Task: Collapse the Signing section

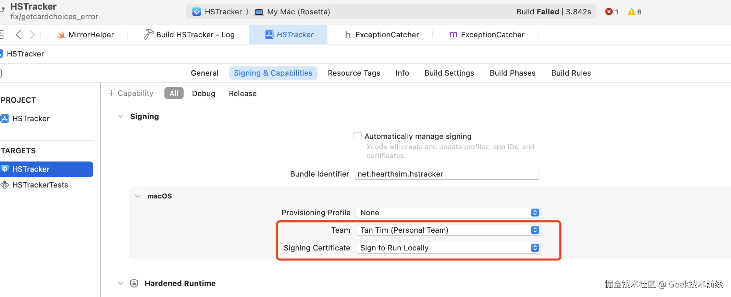Action: 121,116
